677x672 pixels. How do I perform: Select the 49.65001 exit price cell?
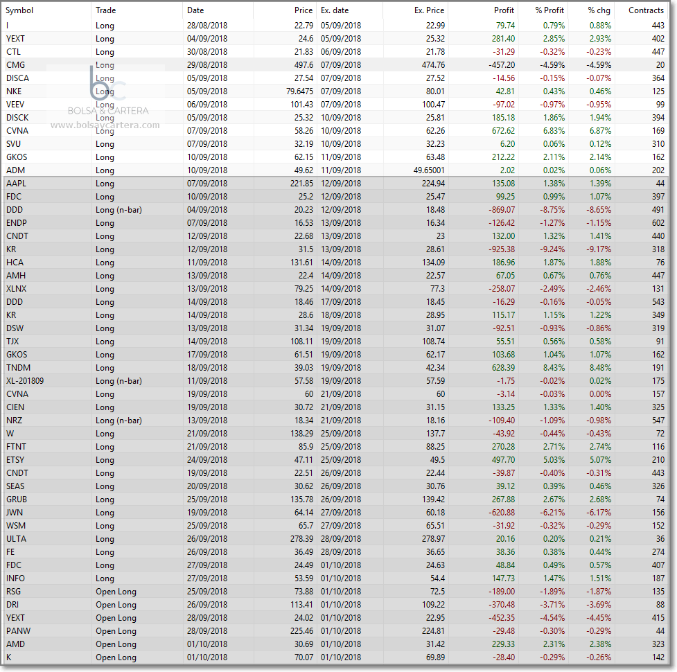click(429, 170)
